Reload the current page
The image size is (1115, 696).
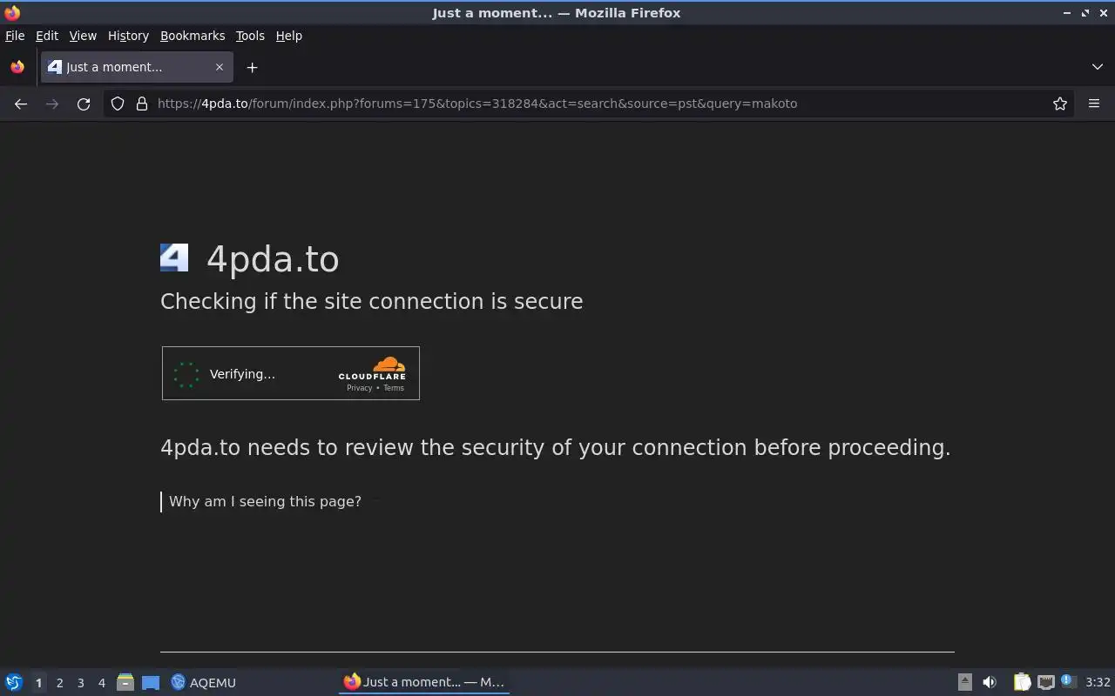(84, 104)
